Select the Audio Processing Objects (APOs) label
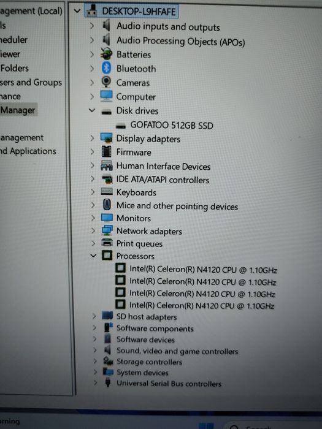Screen dimensions: 322x429 181,41
